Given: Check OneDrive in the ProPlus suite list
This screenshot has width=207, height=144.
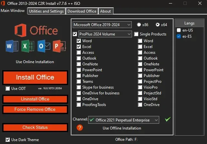Looking at the screenshot, I should pyautogui.click(x=79, y=99).
